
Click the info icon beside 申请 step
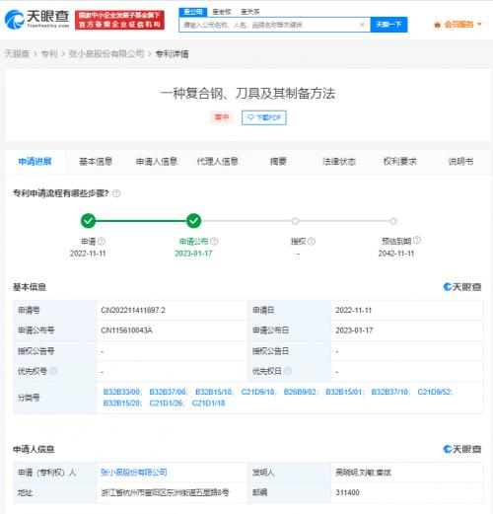(102, 242)
